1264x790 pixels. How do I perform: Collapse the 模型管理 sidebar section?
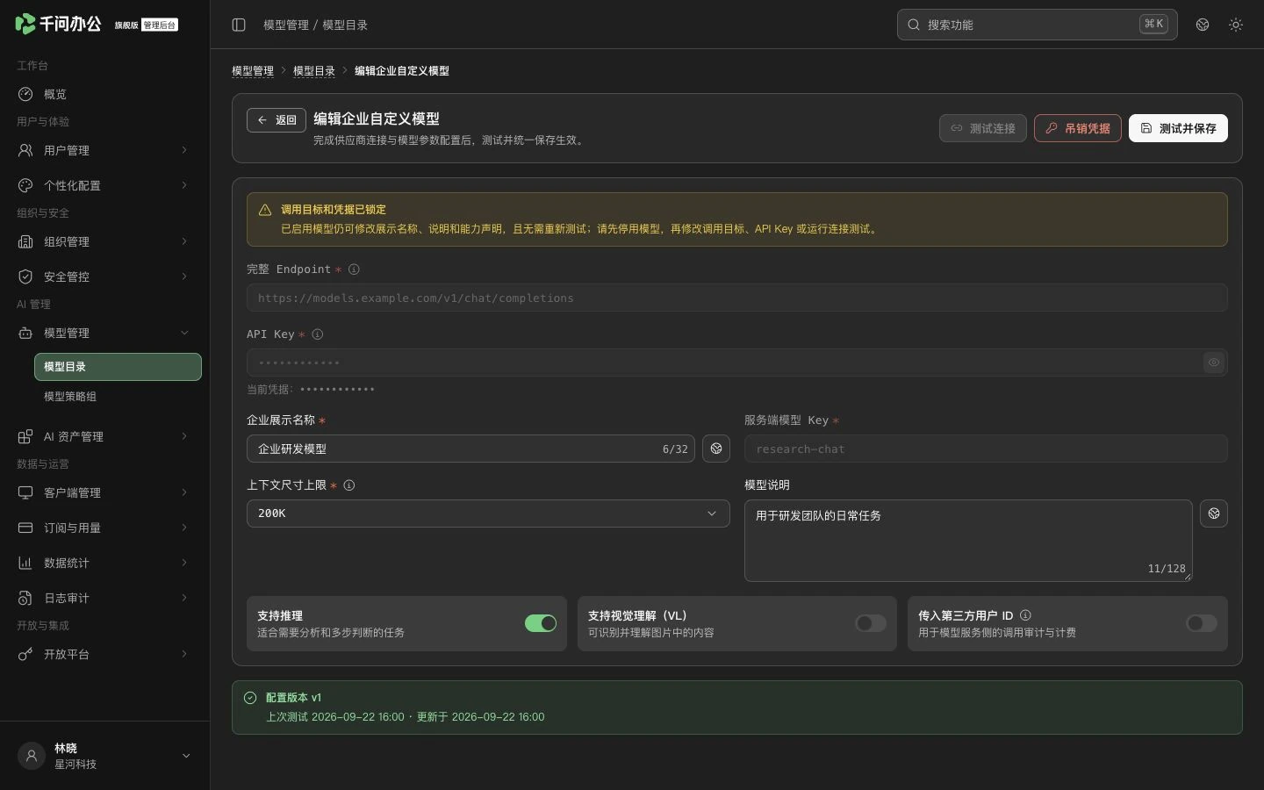point(104,333)
